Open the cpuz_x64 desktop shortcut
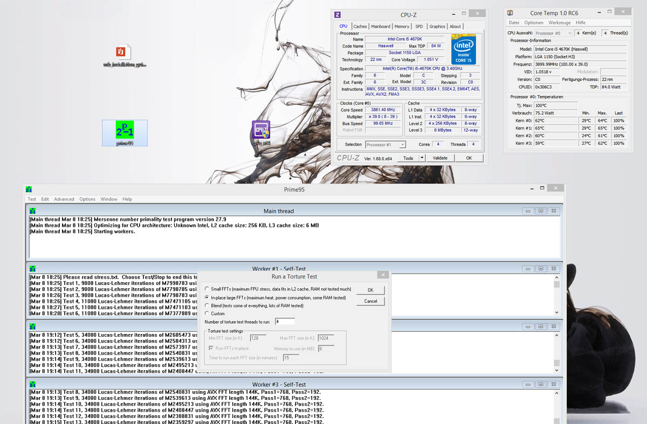The width and height of the screenshot is (647, 424). pos(261,133)
